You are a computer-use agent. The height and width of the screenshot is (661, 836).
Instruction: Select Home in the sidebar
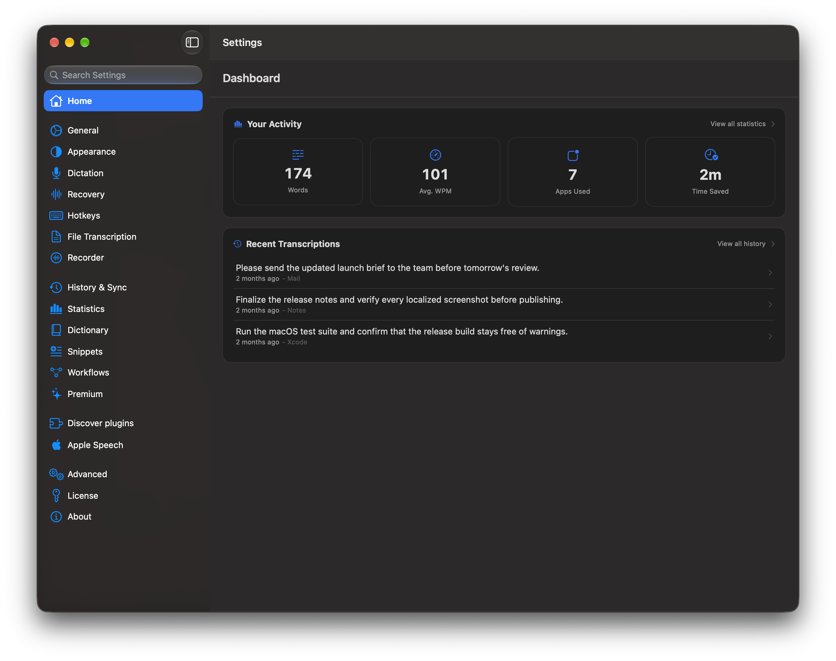click(x=123, y=101)
